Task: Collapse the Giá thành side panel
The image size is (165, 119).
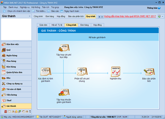Action: pos(30,20)
